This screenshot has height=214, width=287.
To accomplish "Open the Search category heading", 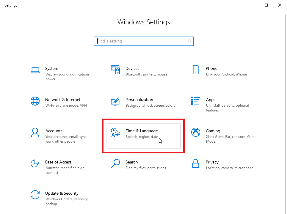I will 131,162.
